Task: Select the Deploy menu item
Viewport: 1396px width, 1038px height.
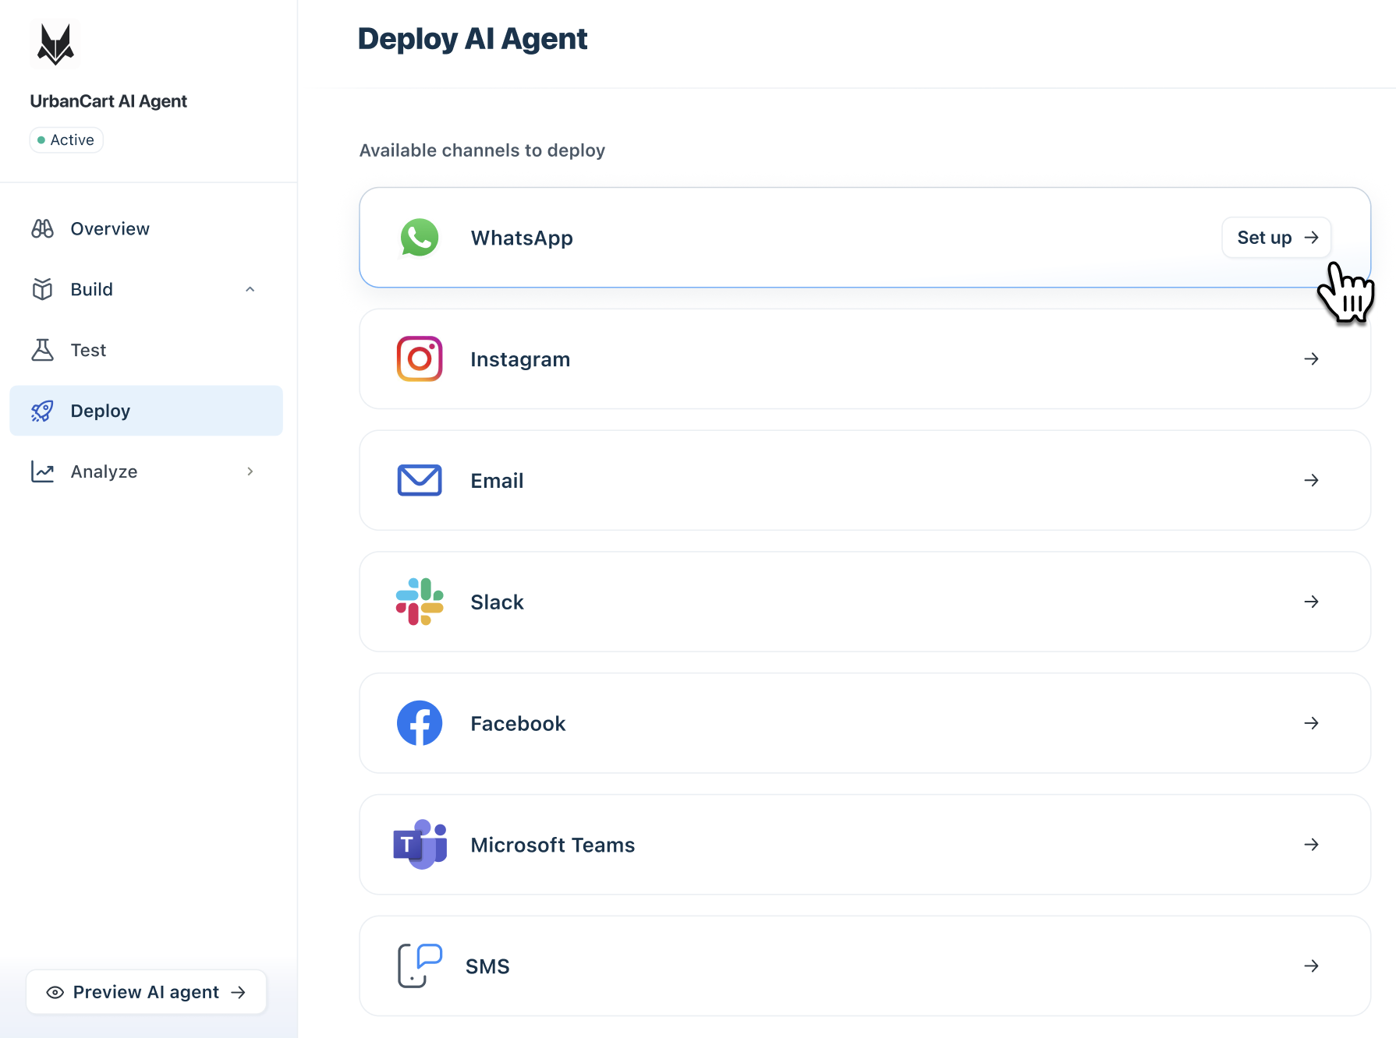Action: (x=146, y=411)
